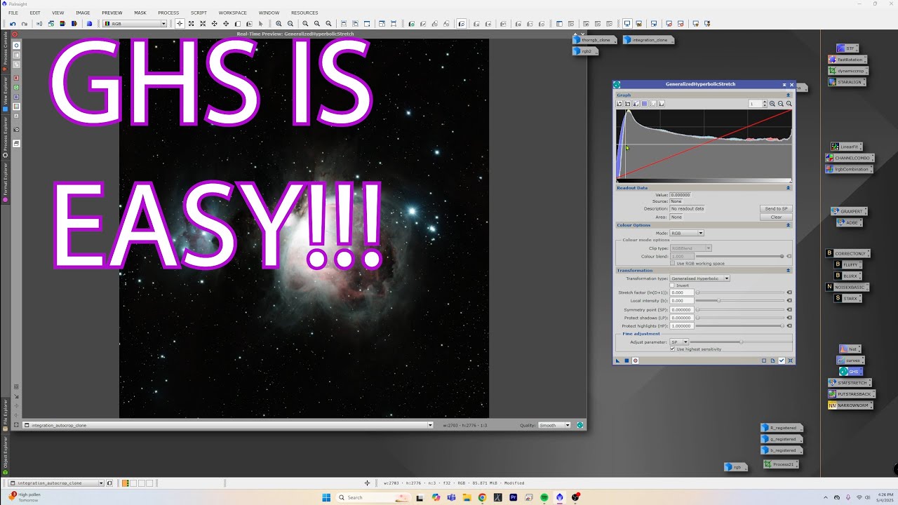Screen dimensions: 898x505
Task: Collapse the Graph section
Action: point(788,95)
